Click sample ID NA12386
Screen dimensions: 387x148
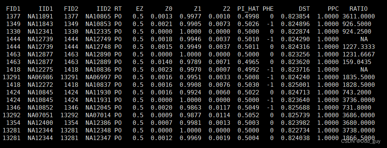(98, 123)
